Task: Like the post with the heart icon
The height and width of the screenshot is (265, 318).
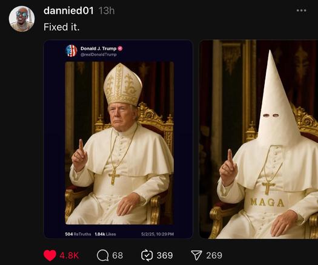Action: (x=50, y=255)
